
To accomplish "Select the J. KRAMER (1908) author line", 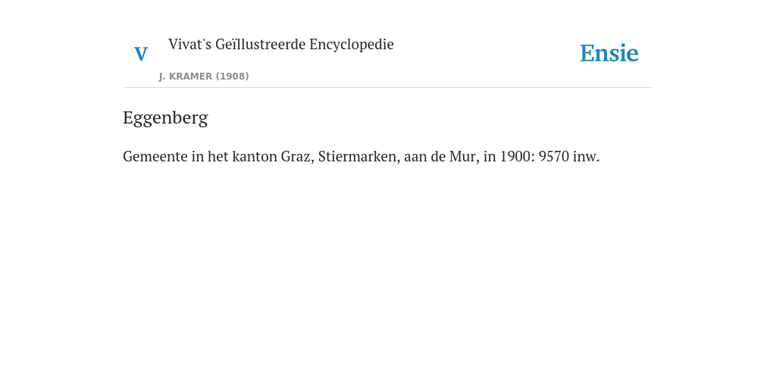I will click(x=204, y=77).
